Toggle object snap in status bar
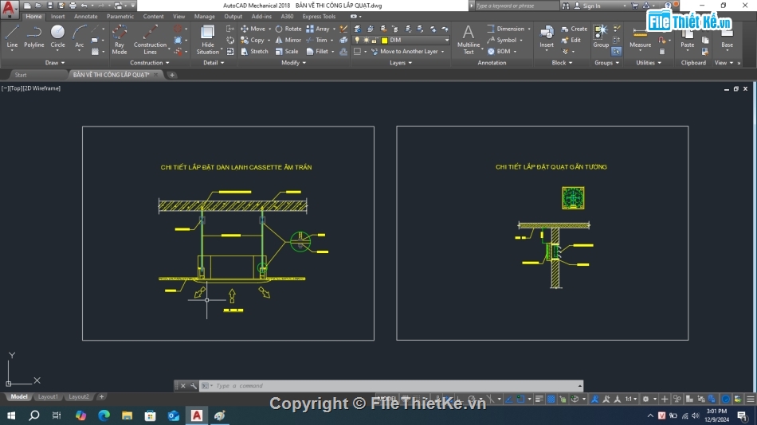The width and height of the screenshot is (757, 425). 520,399
